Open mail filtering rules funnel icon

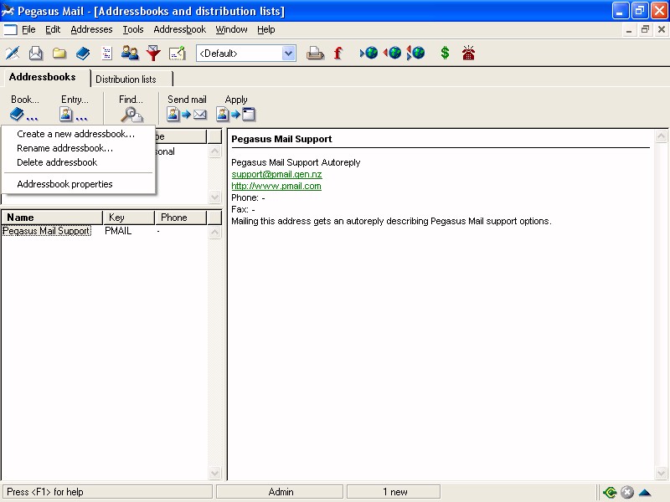pyautogui.click(x=153, y=54)
